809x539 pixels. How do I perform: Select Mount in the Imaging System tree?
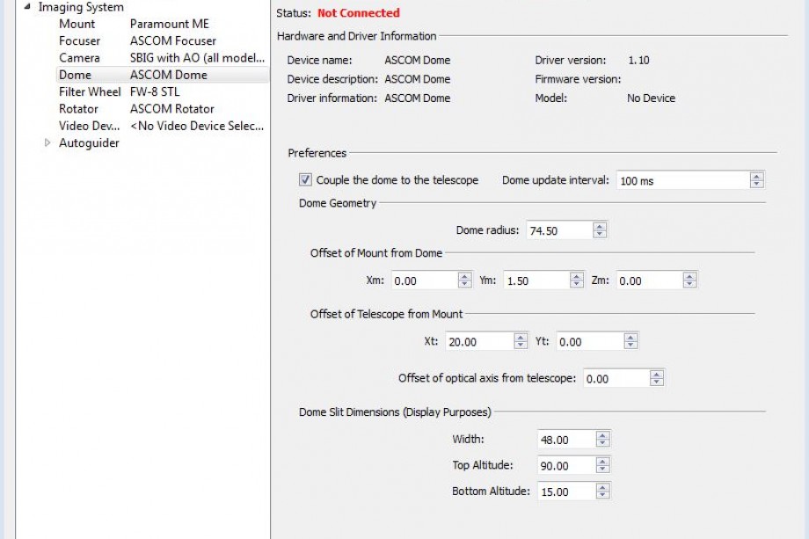click(x=77, y=24)
